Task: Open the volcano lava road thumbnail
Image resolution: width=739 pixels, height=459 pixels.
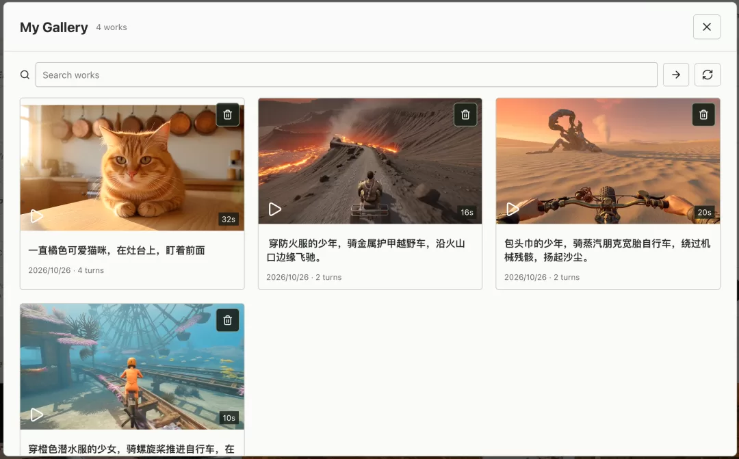Action: [x=370, y=161]
